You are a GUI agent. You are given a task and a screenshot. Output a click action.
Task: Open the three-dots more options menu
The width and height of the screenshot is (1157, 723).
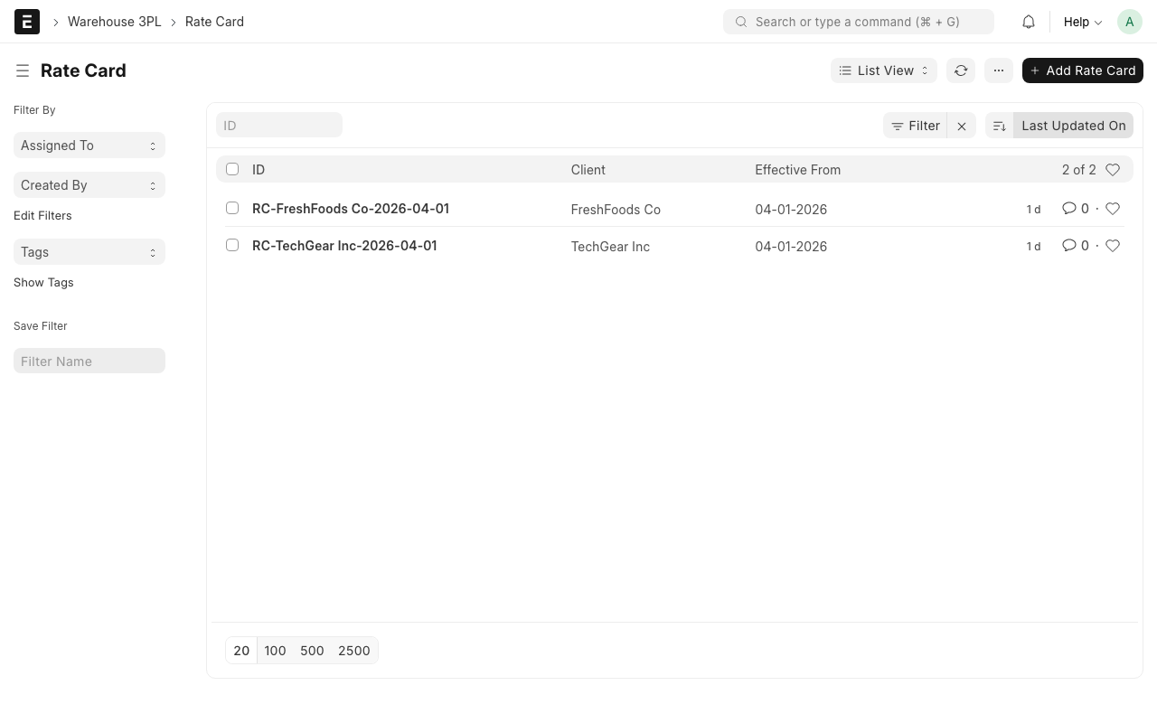pyautogui.click(x=999, y=70)
